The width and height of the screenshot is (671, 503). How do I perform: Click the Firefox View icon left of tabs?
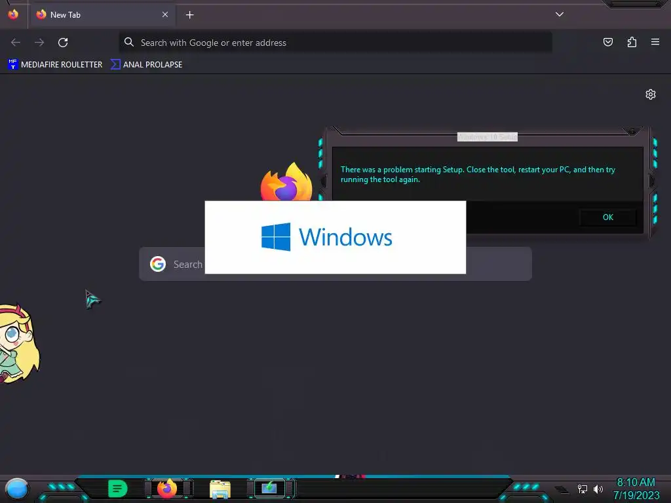[x=13, y=14]
